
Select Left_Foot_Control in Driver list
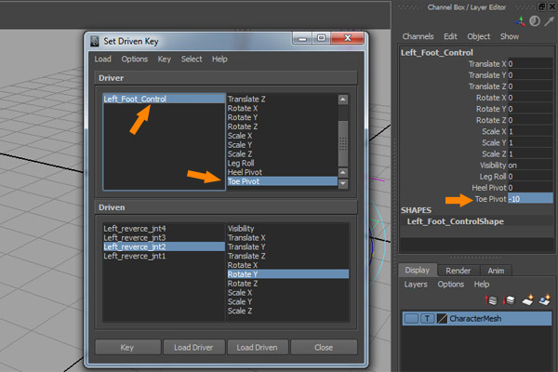164,99
